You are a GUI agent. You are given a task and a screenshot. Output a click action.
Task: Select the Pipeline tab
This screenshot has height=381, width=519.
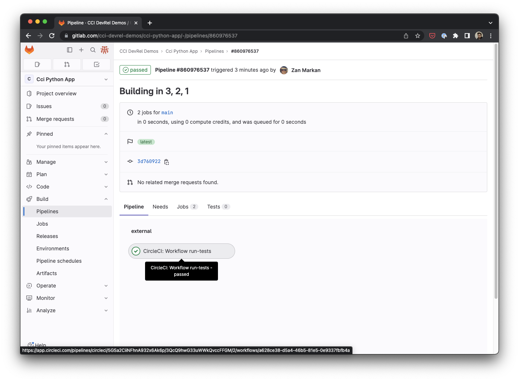134,207
